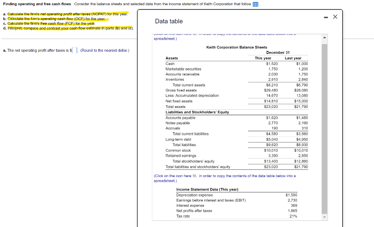Click the X icon on the Data table window
The width and height of the screenshot is (374, 227).
click(x=335, y=16)
